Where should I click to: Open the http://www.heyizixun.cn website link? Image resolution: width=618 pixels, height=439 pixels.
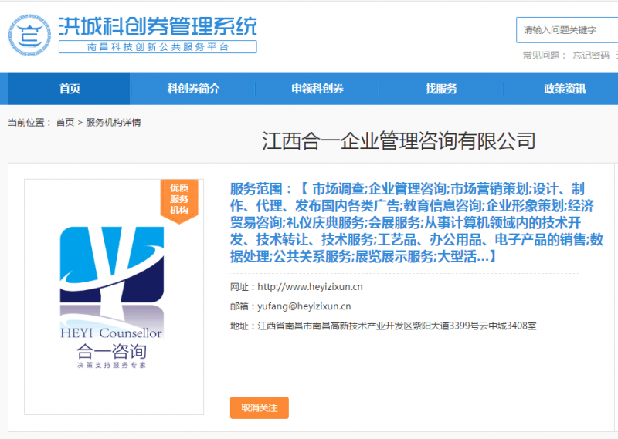310,287
